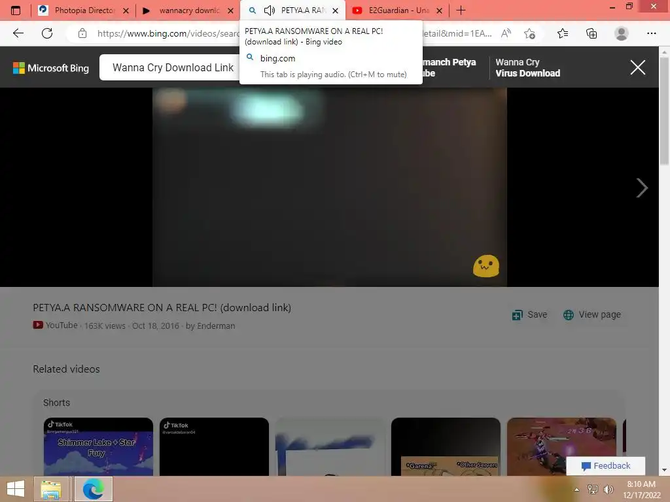This screenshot has height=502, width=670.
Task: Show hidden system tray icons
Action: [577, 490]
